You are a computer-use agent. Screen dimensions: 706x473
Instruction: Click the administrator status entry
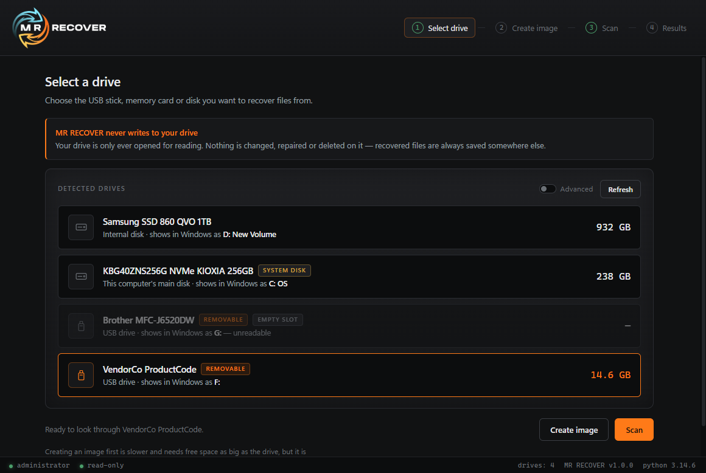coord(39,466)
